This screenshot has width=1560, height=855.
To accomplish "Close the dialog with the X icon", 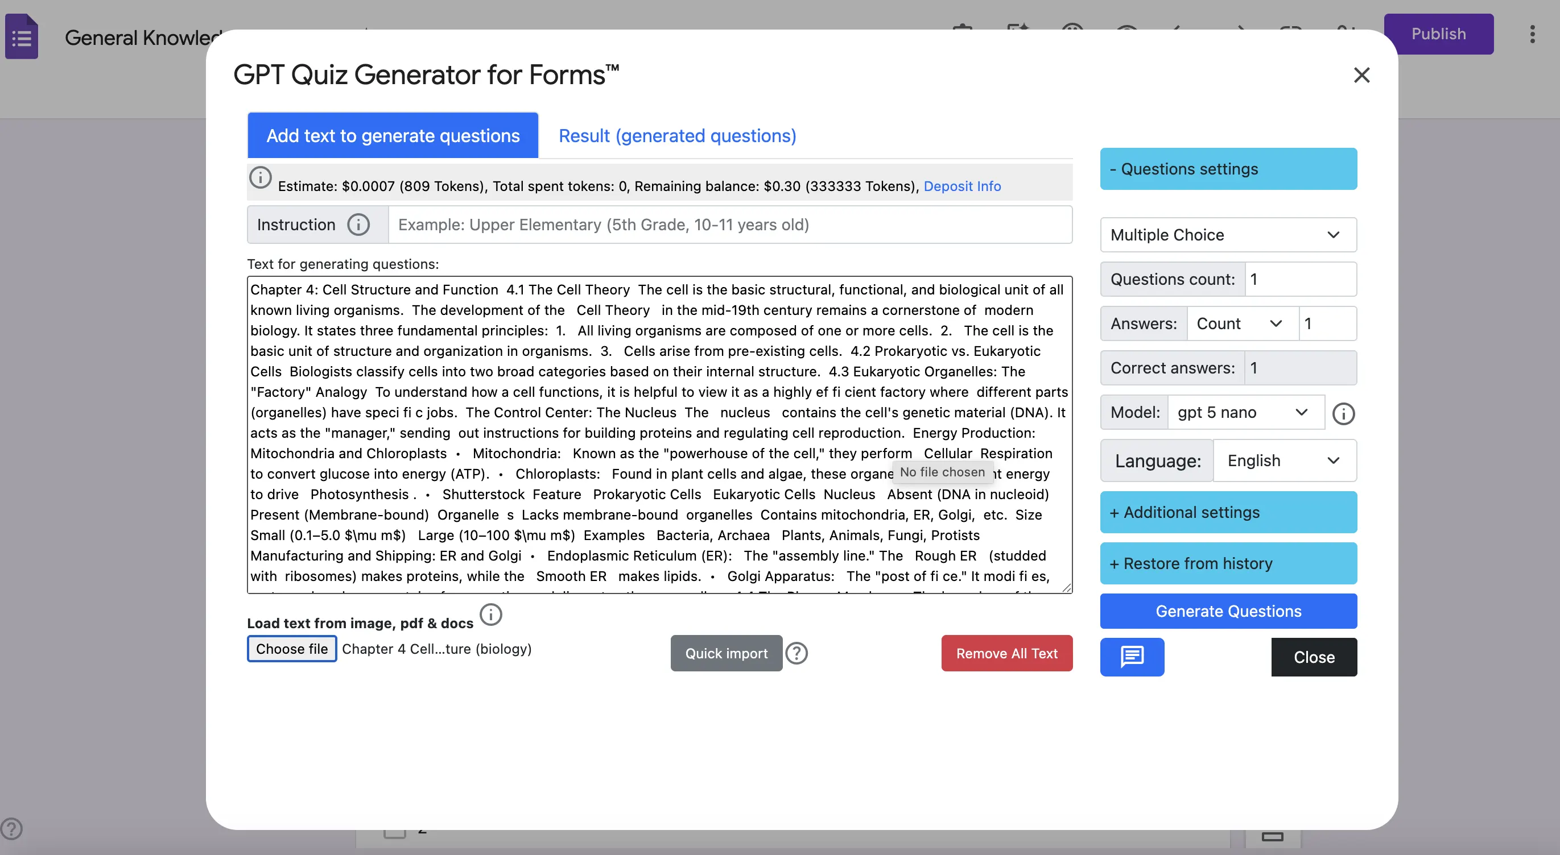I will tap(1361, 75).
